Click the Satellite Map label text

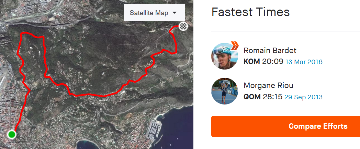point(149,13)
